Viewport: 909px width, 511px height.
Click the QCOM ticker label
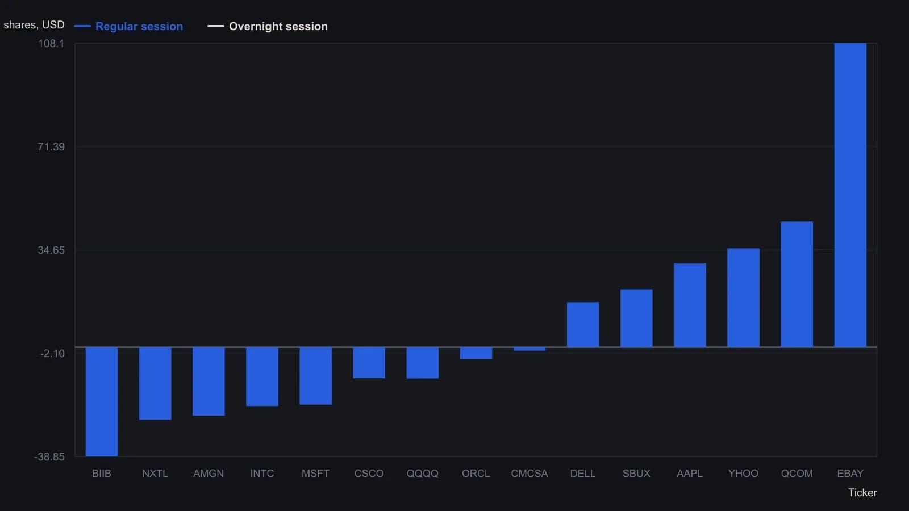[x=797, y=474]
